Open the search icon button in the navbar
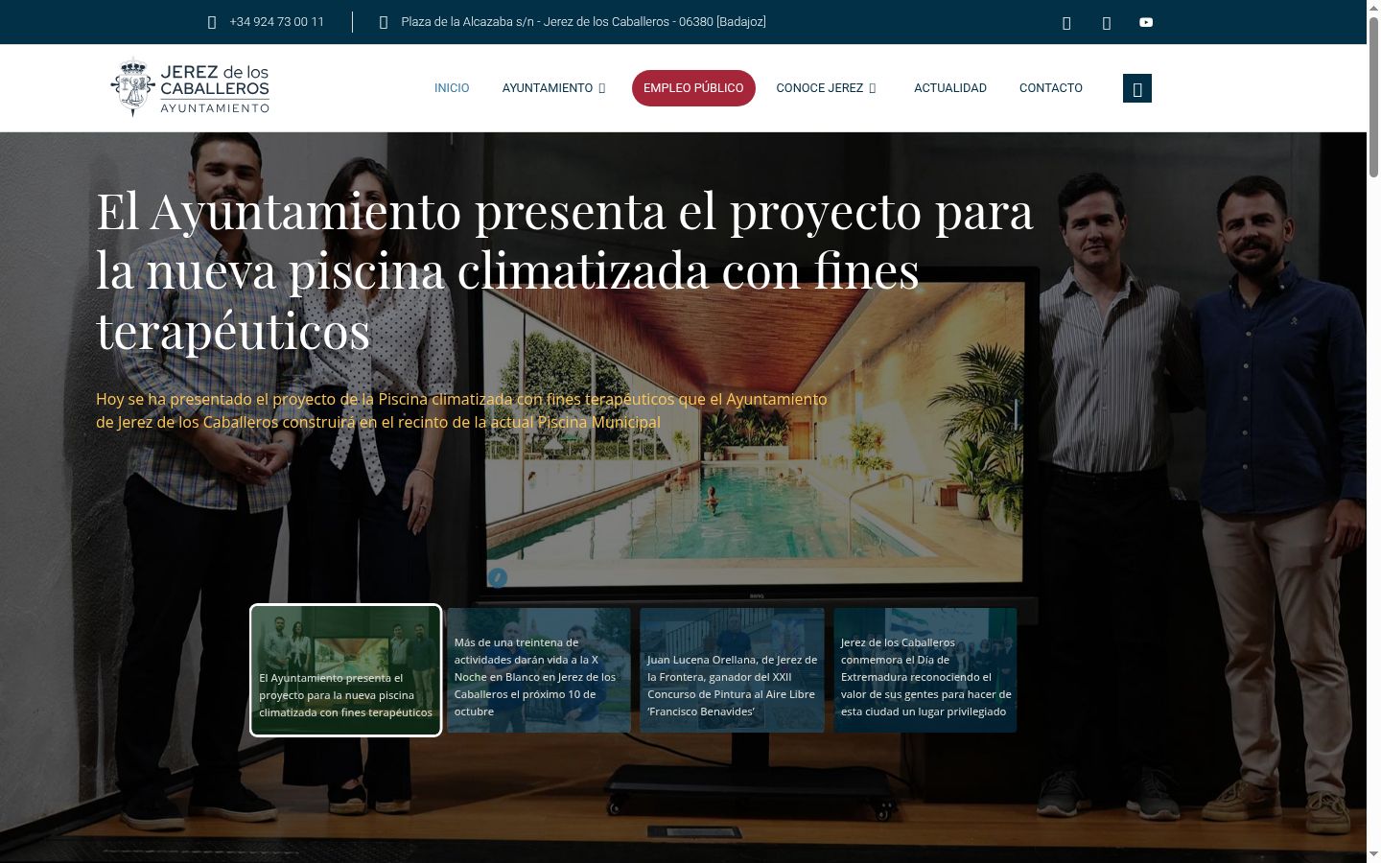 [x=1137, y=88]
